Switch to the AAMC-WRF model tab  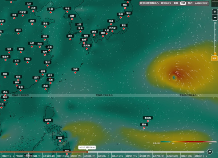pyautogui.click(x=201, y=3)
